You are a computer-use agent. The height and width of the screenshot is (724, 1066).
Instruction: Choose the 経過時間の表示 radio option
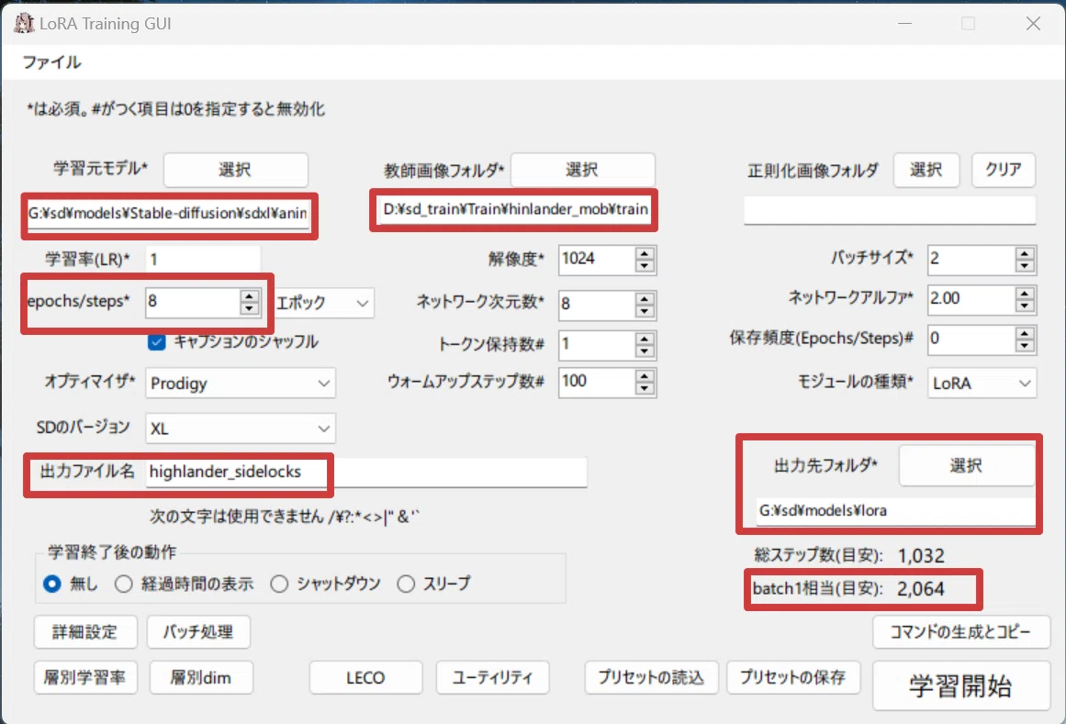click(x=124, y=584)
